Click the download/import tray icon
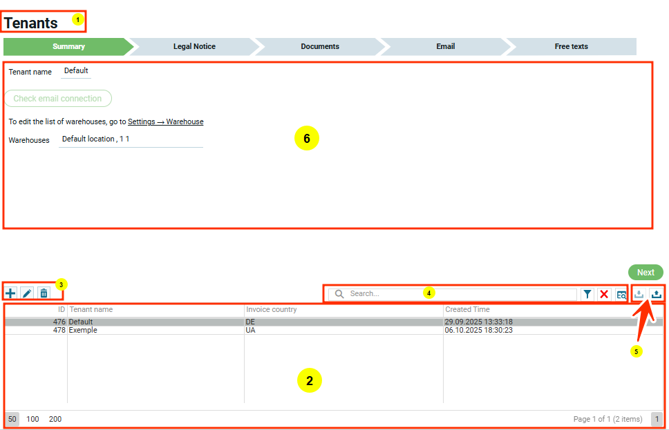 (640, 294)
